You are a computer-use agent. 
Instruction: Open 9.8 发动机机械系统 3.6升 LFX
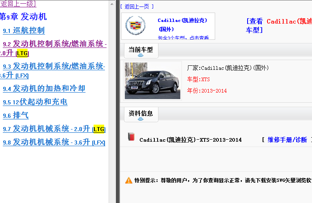click(54, 142)
